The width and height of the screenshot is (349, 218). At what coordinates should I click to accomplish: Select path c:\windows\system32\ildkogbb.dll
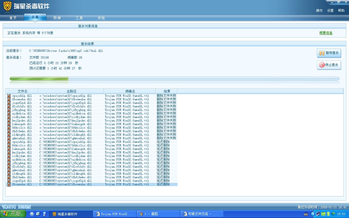pyautogui.click(x=65, y=135)
